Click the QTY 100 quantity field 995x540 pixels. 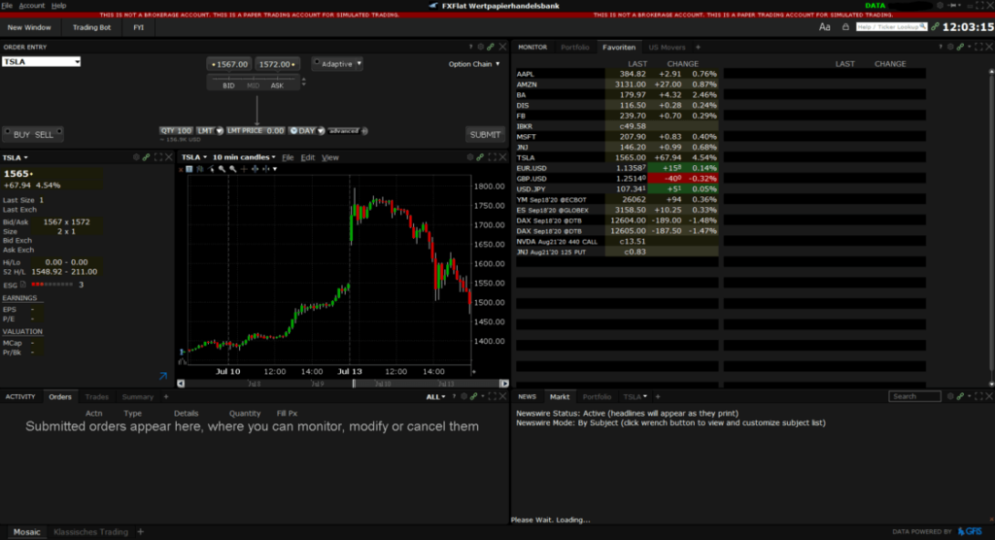[176, 131]
